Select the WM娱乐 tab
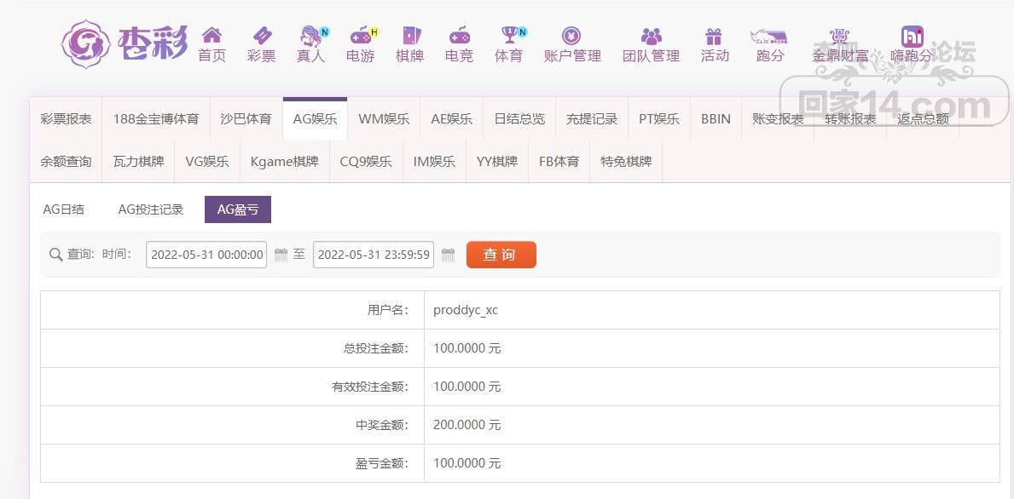Image resolution: width=1014 pixels, height=499 pixels. pos(383,119)
